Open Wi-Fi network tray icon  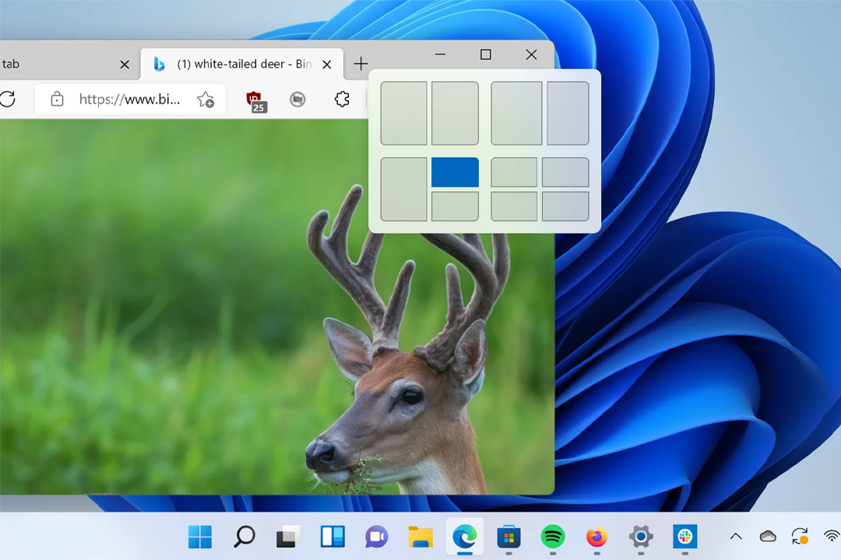tap(832, 537)
